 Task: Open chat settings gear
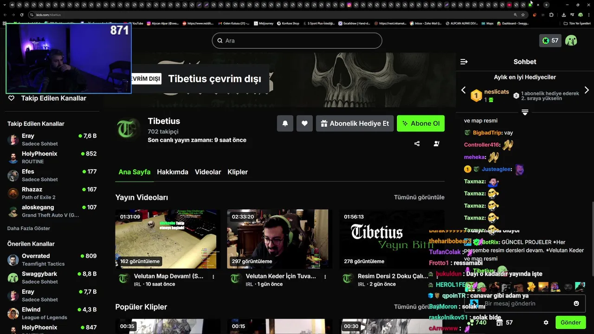[x=546, y=322]
